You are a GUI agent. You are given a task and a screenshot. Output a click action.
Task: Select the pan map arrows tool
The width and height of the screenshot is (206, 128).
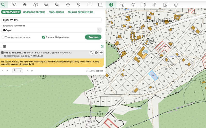(68, 4)
